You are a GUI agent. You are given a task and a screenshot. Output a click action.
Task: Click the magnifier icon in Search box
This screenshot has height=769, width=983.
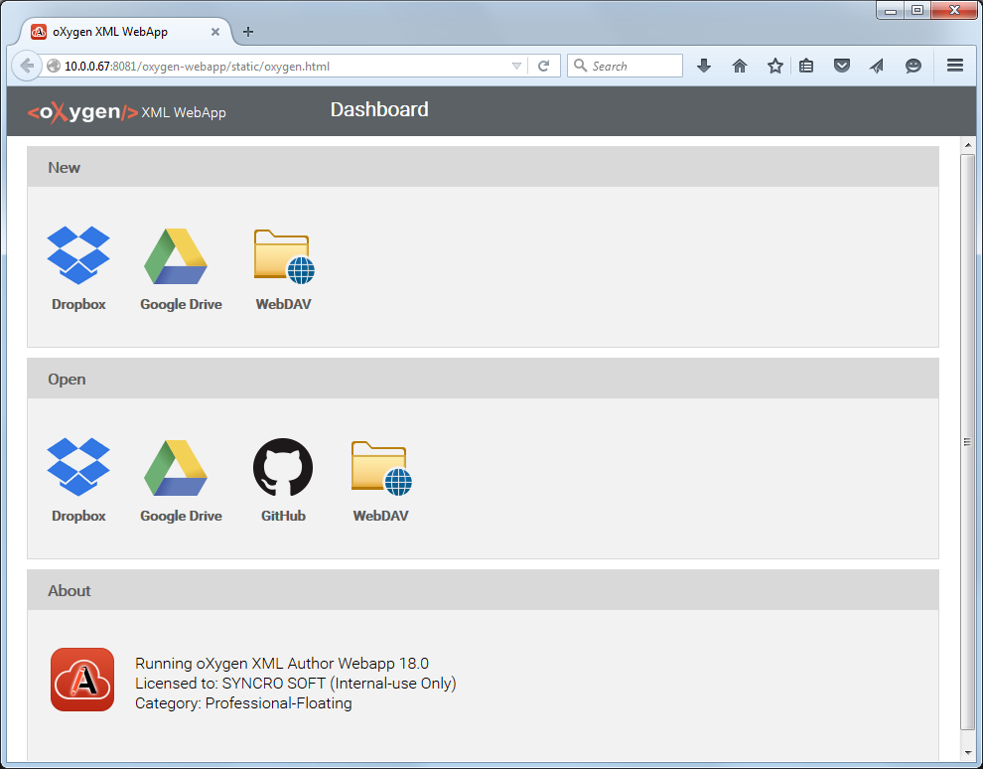pos(580,66)
